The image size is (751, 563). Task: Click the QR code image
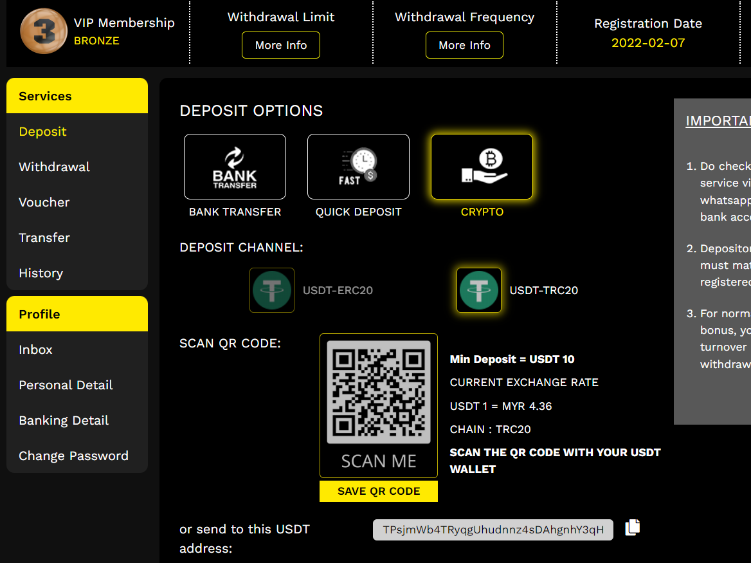coord(379,392)
